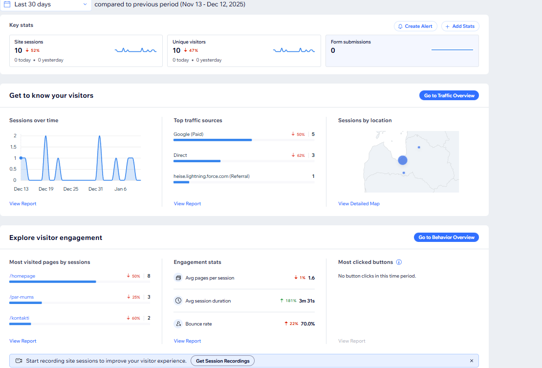Close the session recordings banner
The height and width of the screenshot is (368, 542).
[472, 361]
